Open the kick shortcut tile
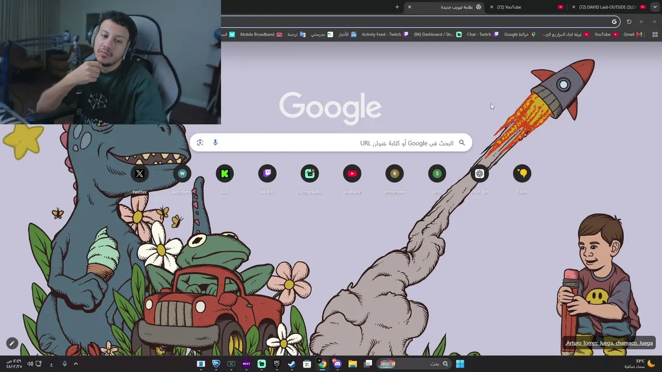 pos(224,179)
